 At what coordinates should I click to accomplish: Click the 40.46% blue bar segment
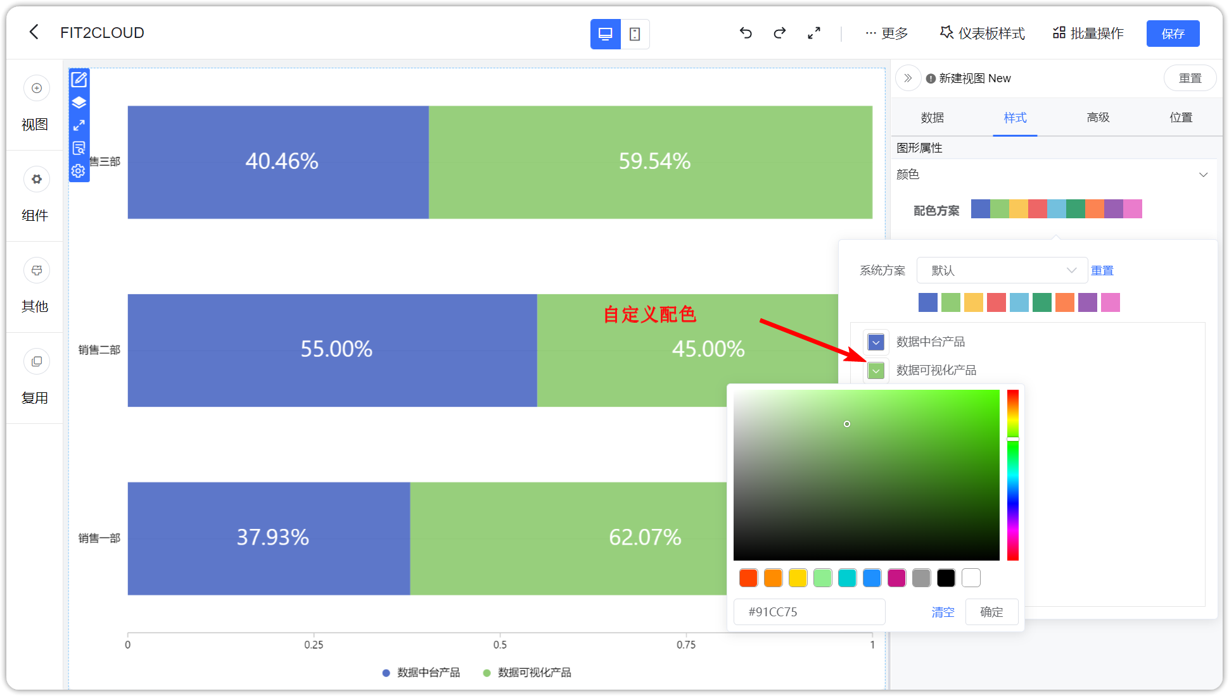278,162
